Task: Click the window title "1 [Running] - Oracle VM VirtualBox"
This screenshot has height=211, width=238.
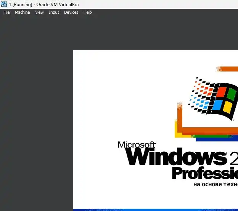Action: tap(44, 5)
